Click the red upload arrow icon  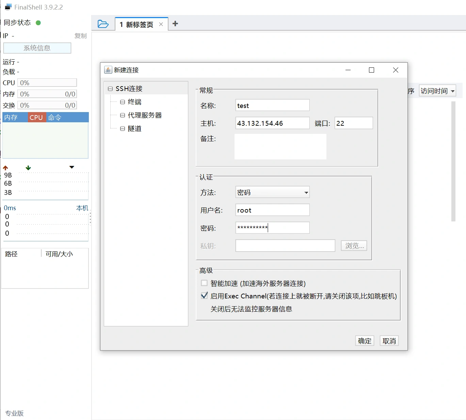click(x=5, y=168)
